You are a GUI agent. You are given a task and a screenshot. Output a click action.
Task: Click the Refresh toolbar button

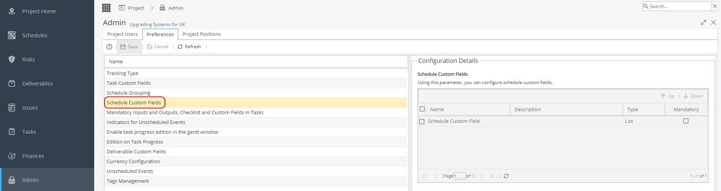click(189, 47)
